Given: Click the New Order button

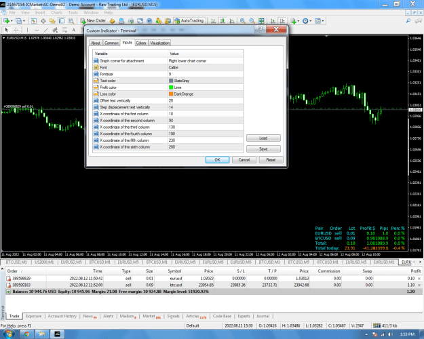Looking at the screenshot, I should tap(93, 20).
